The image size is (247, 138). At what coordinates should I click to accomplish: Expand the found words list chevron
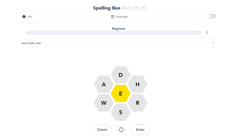[x=213, y=43]
